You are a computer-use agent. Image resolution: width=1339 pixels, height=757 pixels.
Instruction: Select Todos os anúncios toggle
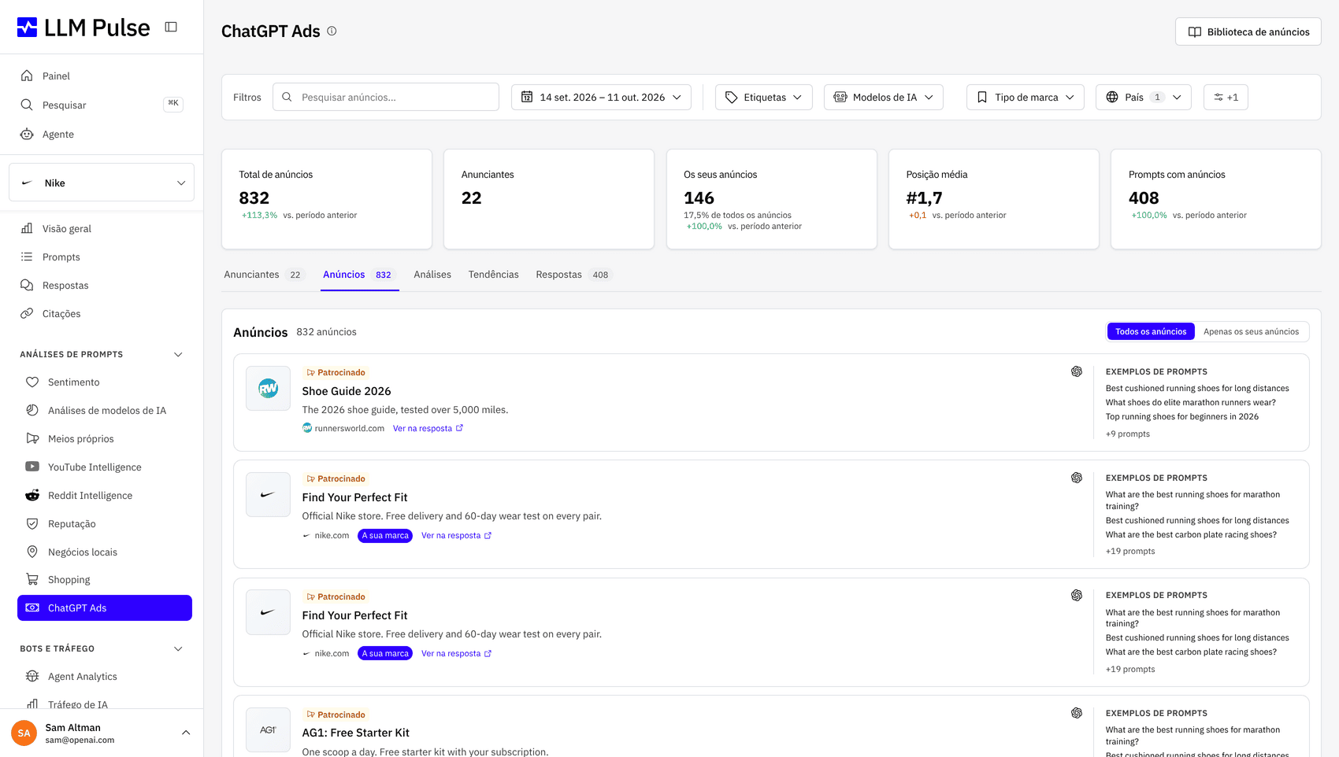(1151, 332)
